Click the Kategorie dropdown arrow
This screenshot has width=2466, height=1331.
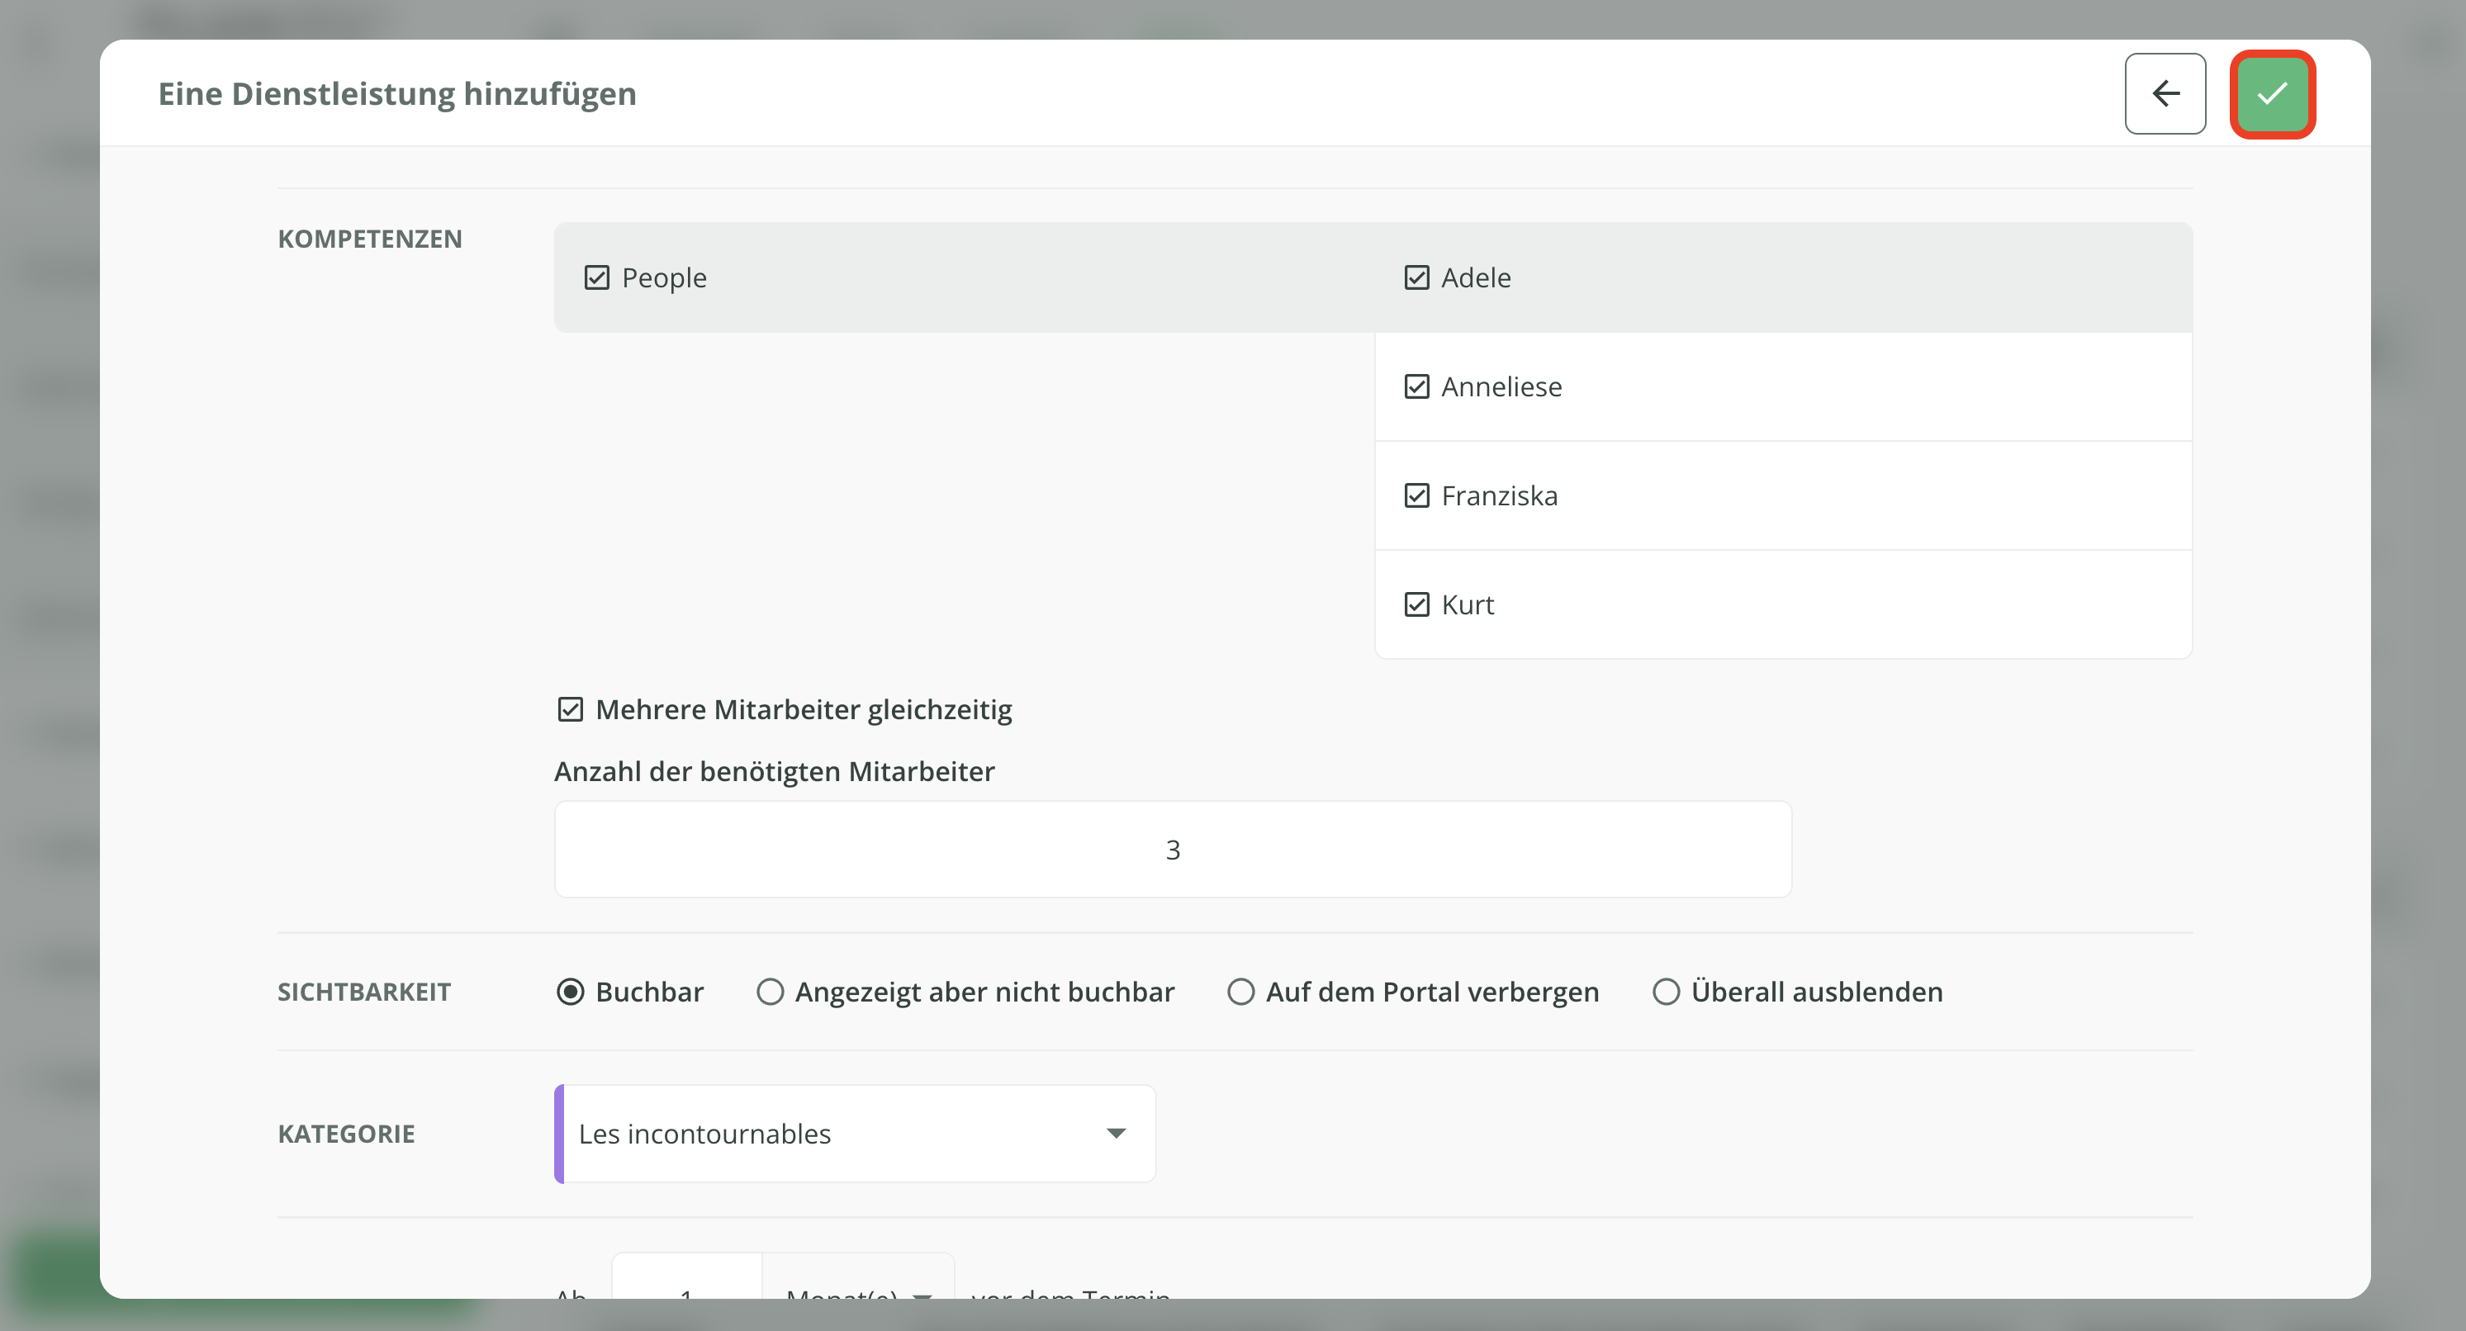pos(1115,1134)
